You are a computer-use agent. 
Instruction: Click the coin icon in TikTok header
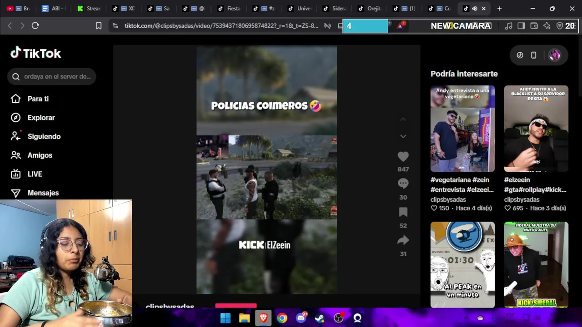point(520,55)
